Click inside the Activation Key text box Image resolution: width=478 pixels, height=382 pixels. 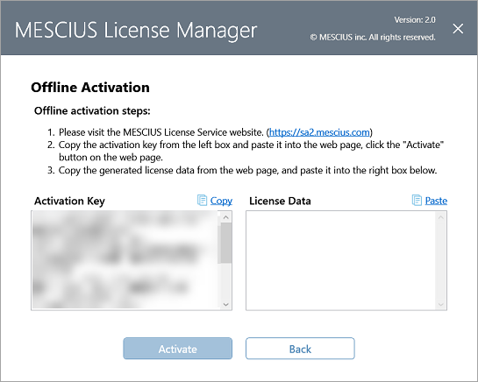(125, 260)
